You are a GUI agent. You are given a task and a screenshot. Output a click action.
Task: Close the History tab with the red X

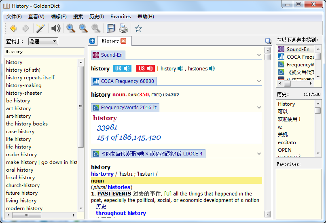pos(123,41)
